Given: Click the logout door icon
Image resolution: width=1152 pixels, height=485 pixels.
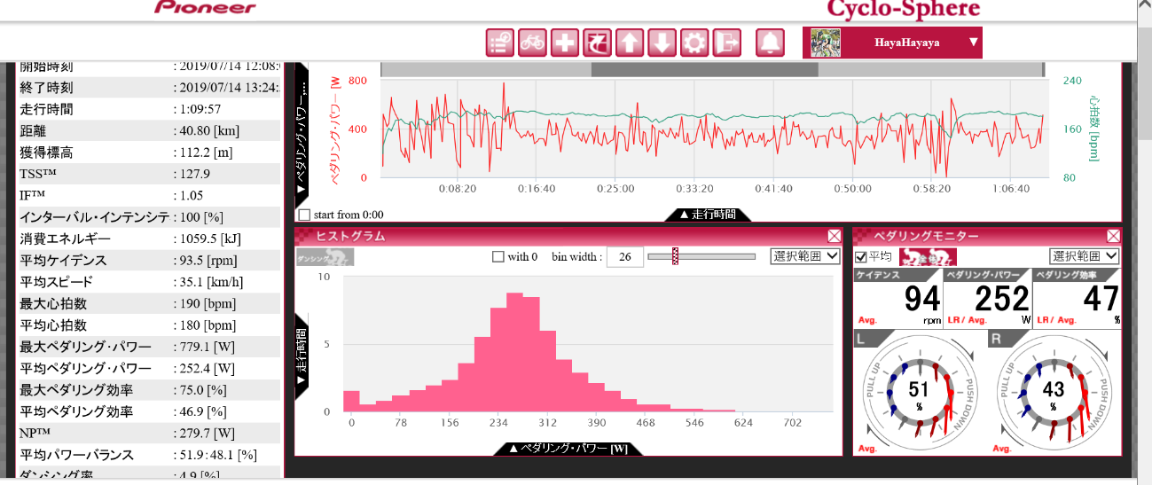Looking at the screenshot, I should [x=727, y=43].
